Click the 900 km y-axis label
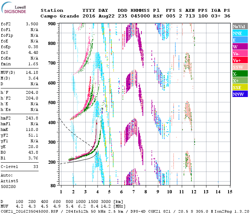The height and width of the screenshot is (214, 250). coord(52,24)
